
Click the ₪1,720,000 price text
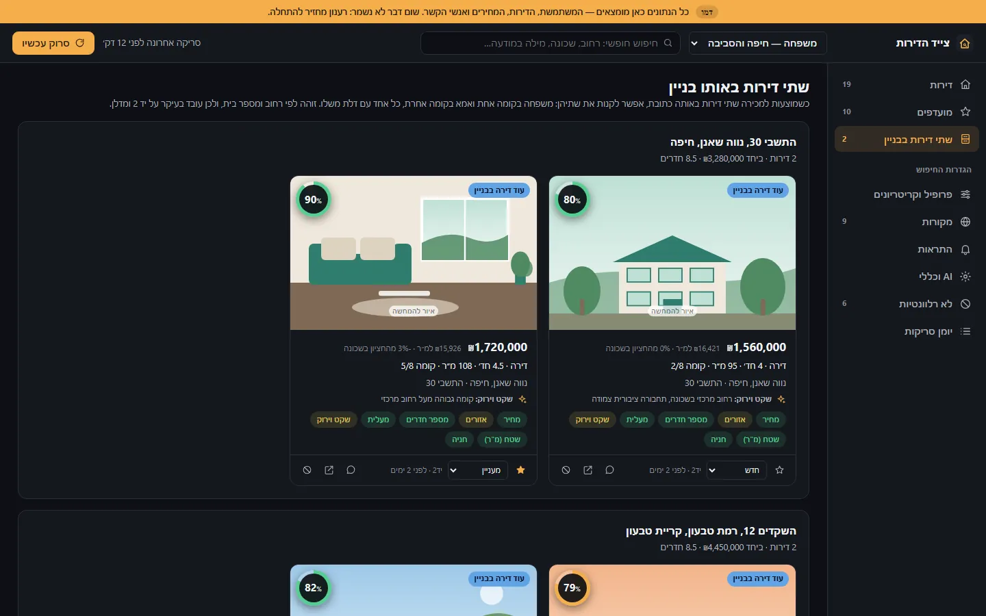tap(498, 348)
